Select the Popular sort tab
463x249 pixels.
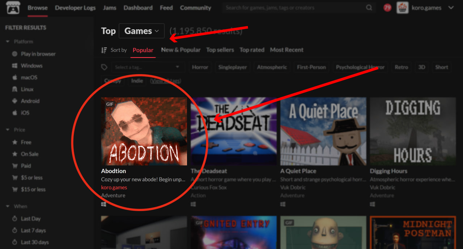pyautogui.click(x=143, y=50)
